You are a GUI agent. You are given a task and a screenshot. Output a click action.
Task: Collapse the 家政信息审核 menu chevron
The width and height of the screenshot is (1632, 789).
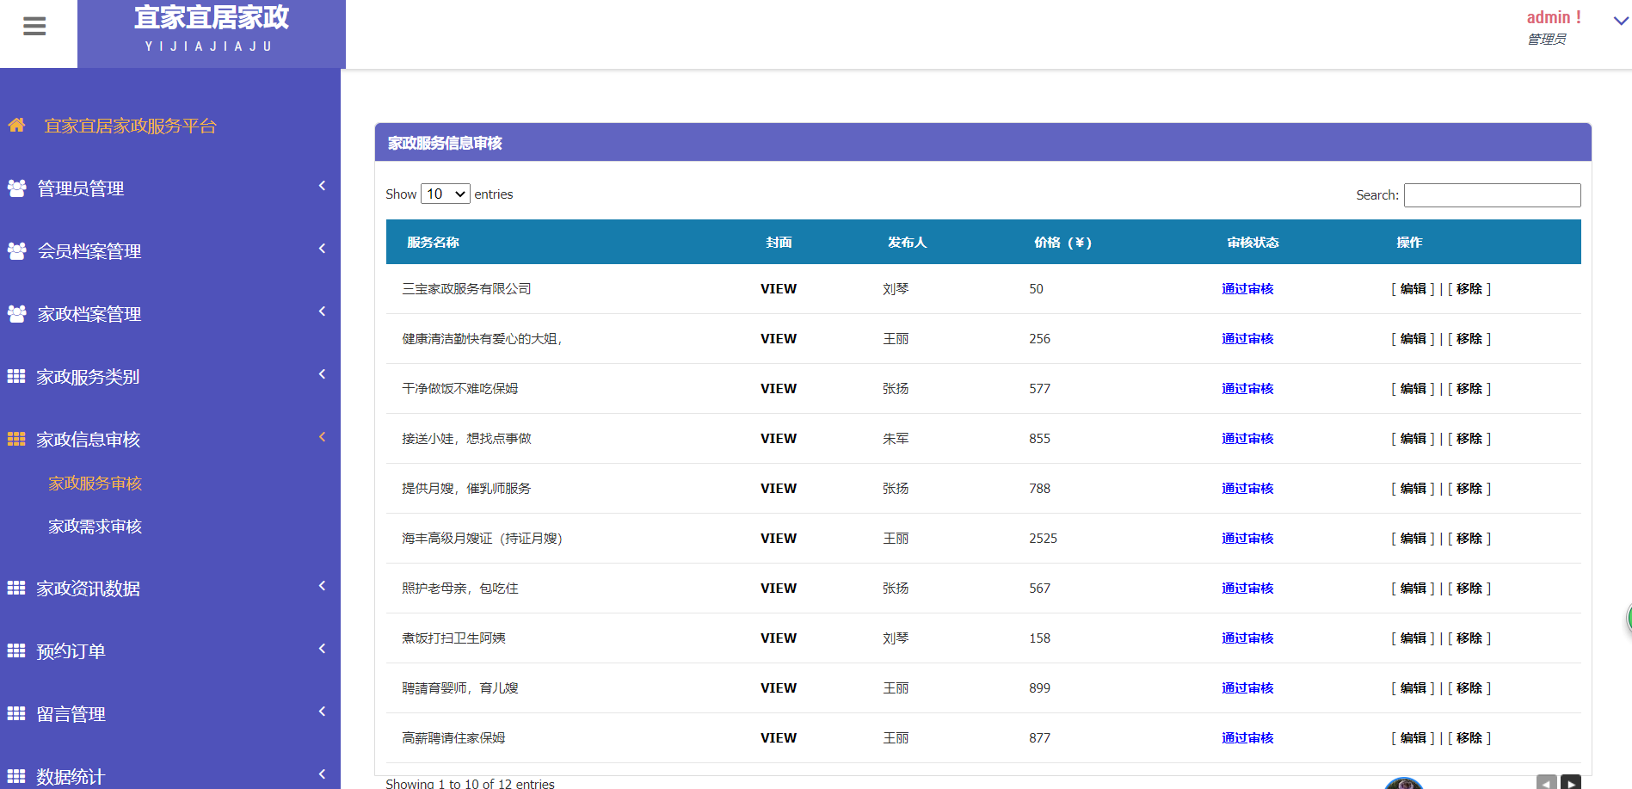(x=322, y=437)
